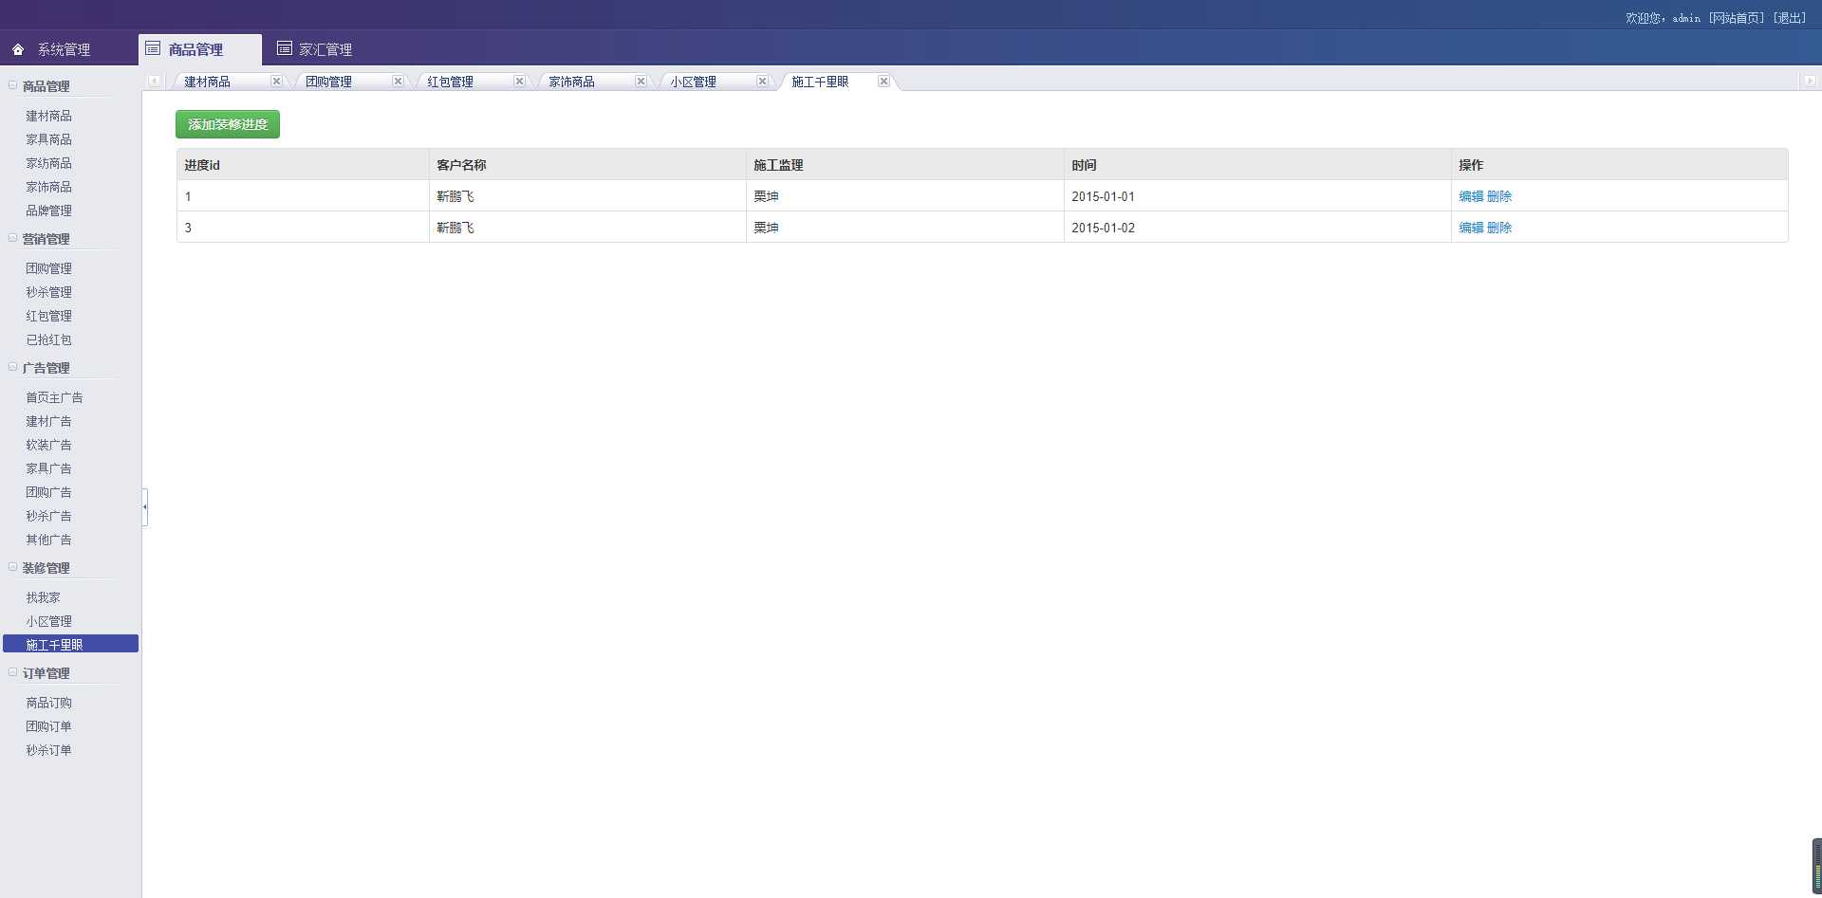Image resolution: width=1822 pixels, height=898 pixels.
Task: Delete the progress row with id 1
Action: point(1499,196)
